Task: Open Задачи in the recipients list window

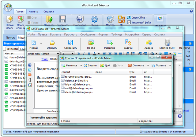Action: click(90, 65)
